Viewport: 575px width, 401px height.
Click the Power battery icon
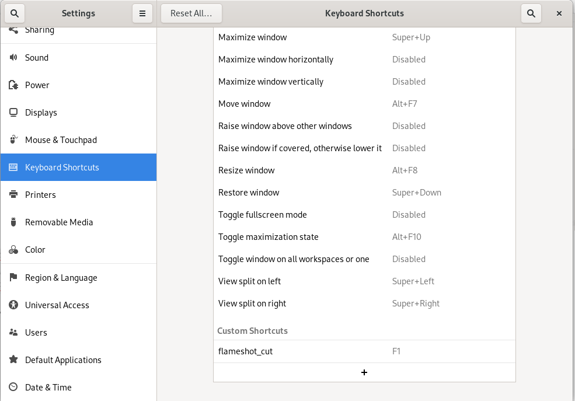(13, 85)
